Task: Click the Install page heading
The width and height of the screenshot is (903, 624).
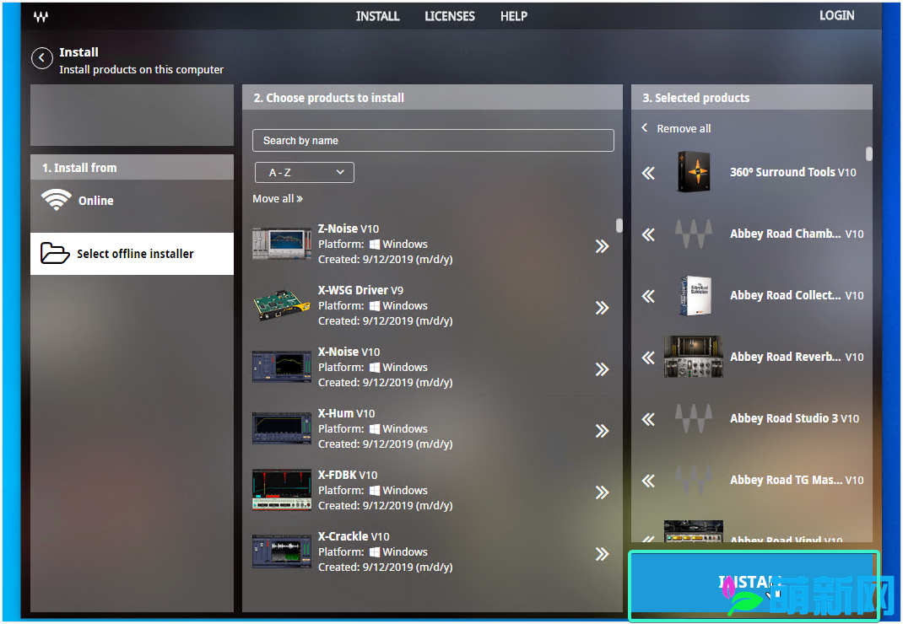Action: click(78, 52)
